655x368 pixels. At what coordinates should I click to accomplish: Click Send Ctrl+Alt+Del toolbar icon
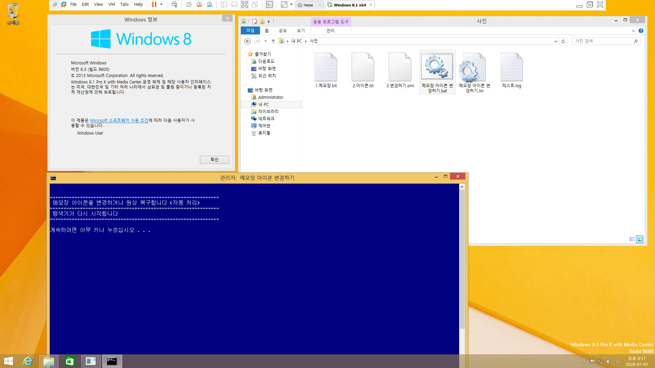pyautogui.click(x=174, y=4)
